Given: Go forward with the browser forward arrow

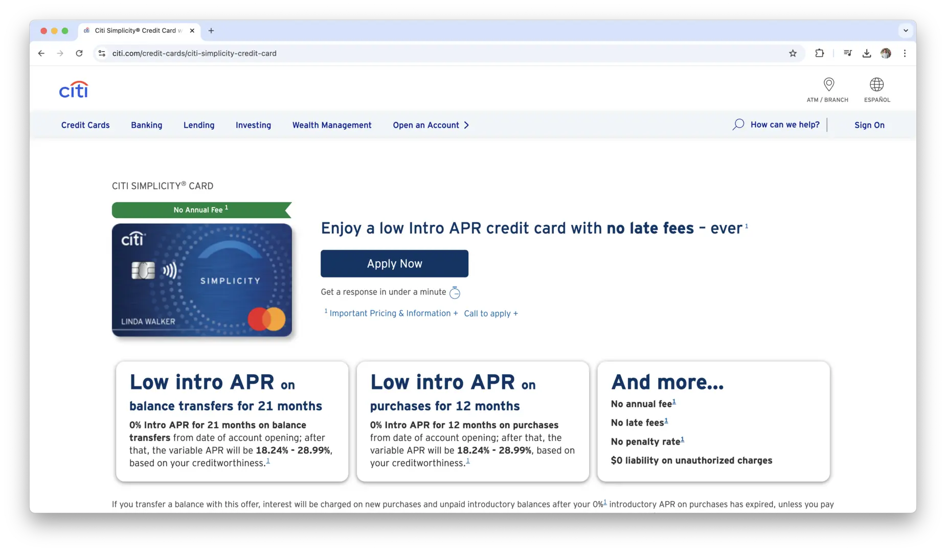Looking at the screenshot, I should point(60,53).
